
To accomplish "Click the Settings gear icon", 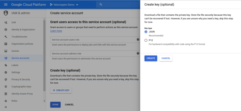I will [6, 72].
